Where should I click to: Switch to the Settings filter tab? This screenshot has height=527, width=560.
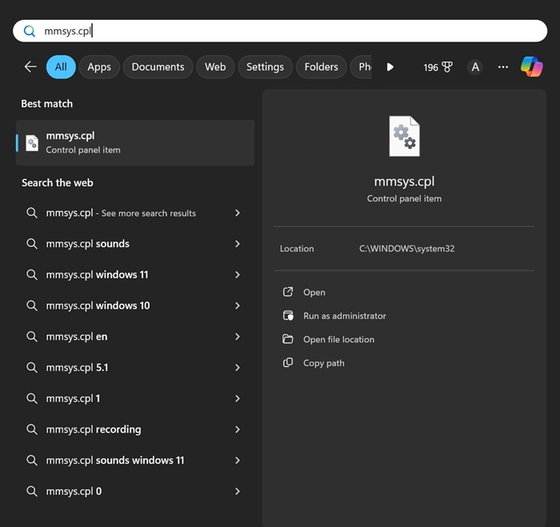coord(265,67)
